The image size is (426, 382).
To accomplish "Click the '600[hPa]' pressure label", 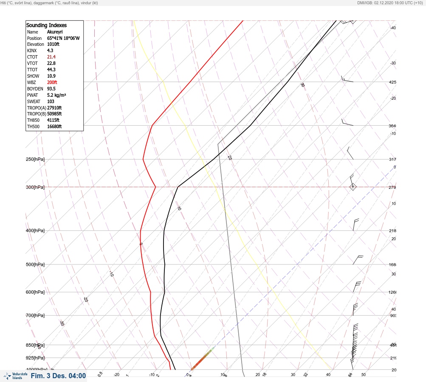I will [35, 292].
